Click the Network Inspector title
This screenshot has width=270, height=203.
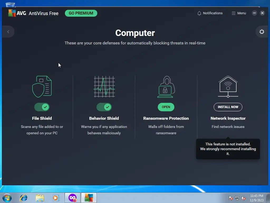pyautogui.click(x=228, y=118)
